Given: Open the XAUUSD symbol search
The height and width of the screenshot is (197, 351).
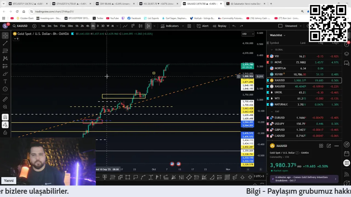Looking at the screenshot, I should [x=20, y=26].
